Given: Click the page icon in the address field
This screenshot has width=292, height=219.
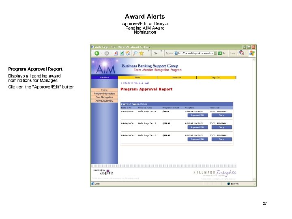Looking at the screenshot, I should pyautogui.click(x=176, y=53).
